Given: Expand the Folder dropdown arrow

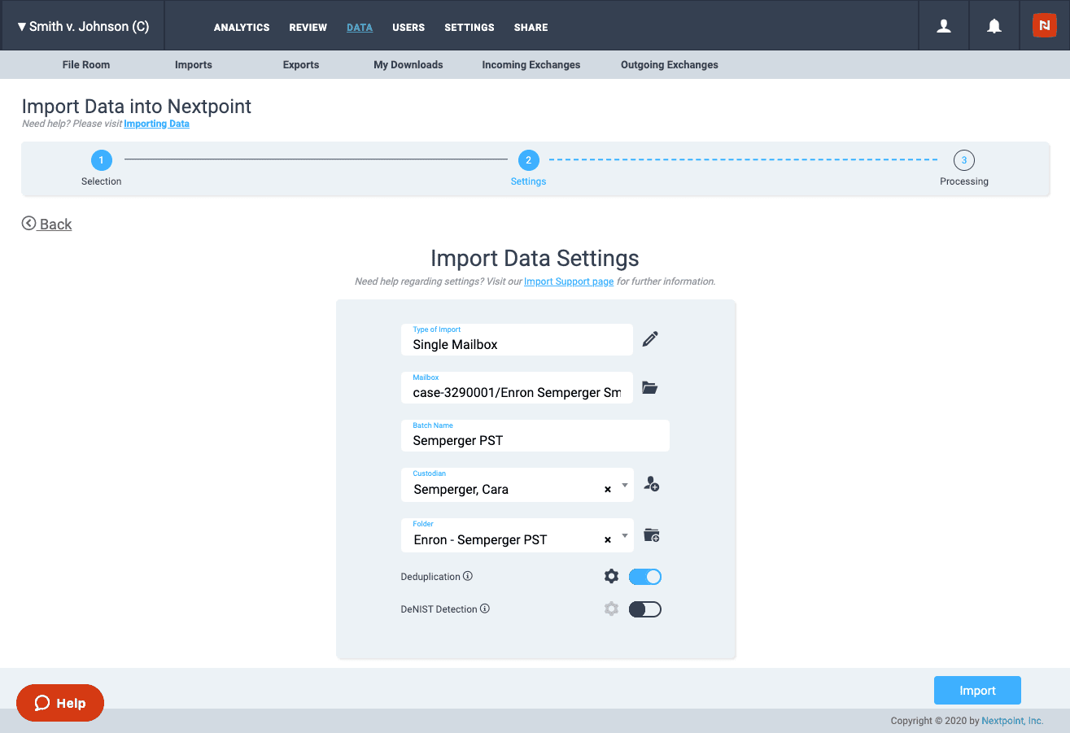Looking at the screenshot, I should point(625,536).
